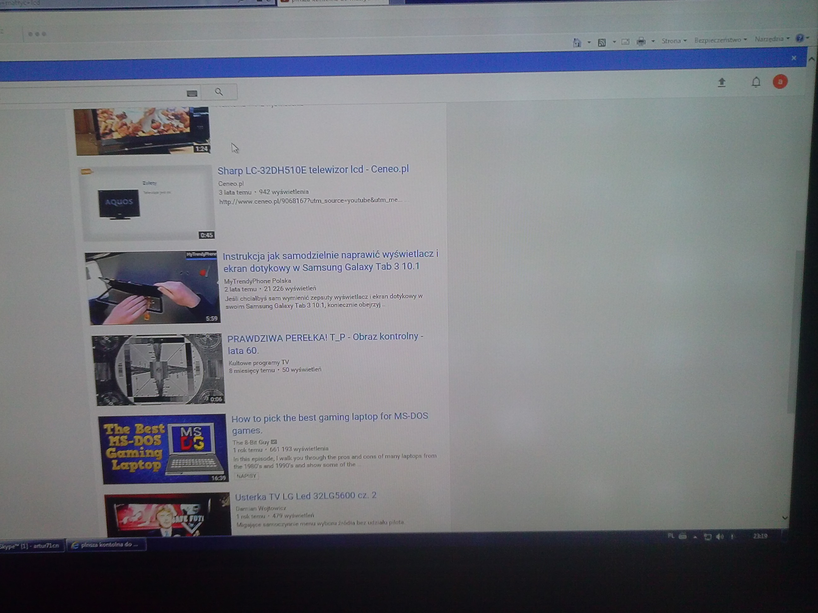Click the page scrollbar up arrow
818x613 pixels.
(811, 59)
